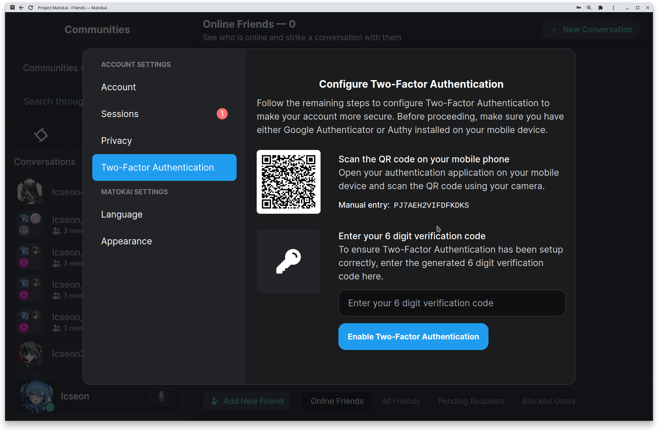Open the Language settings

[164, 214]
